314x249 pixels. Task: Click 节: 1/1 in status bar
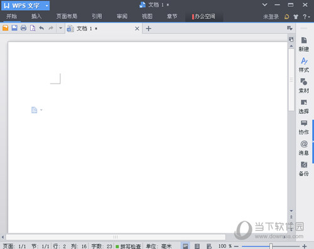tap(40, 246)
